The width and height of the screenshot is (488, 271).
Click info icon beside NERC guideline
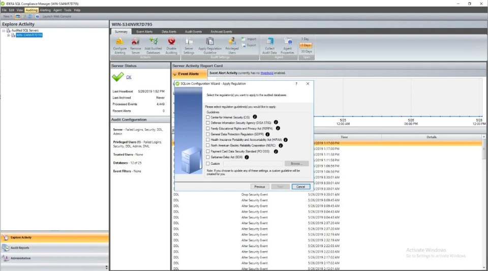(x=281, y=145)
